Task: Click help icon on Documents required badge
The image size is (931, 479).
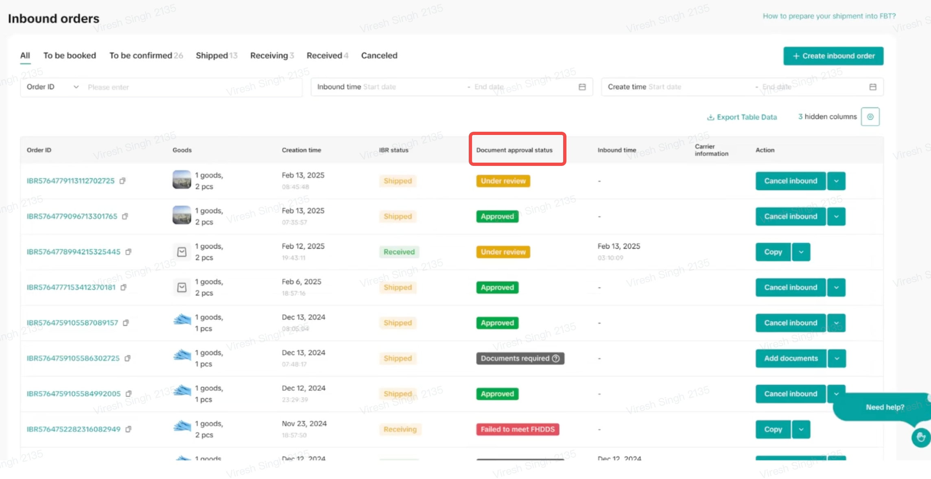Action: 556,359
